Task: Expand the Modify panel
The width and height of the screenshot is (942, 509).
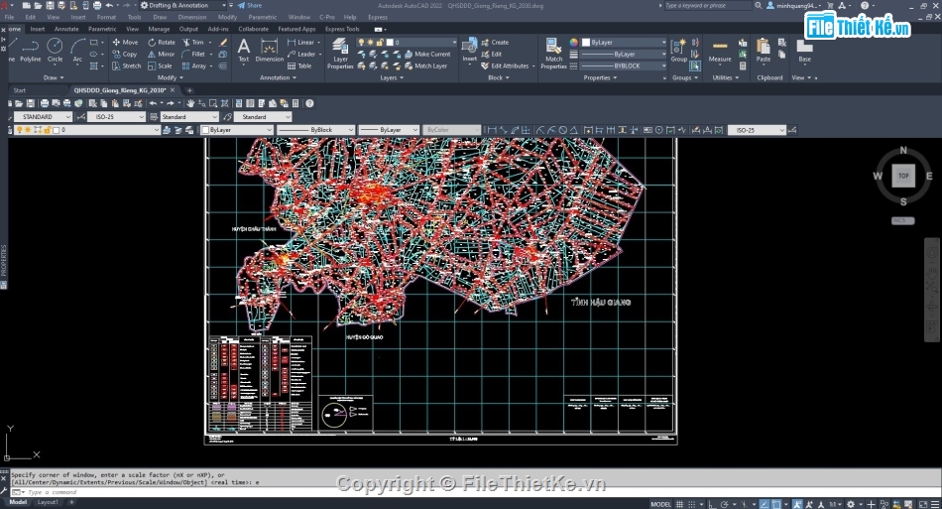Action: coord(170,77)
